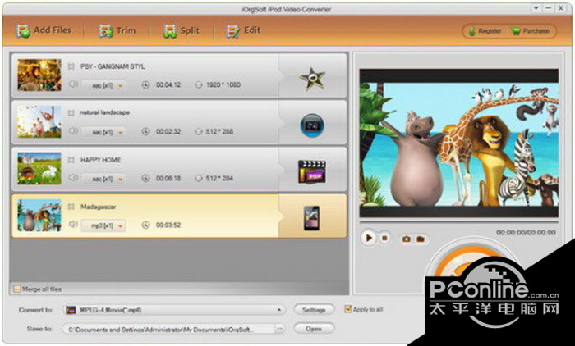
Task: Click the Register button
Action: (x=485, y=31)
